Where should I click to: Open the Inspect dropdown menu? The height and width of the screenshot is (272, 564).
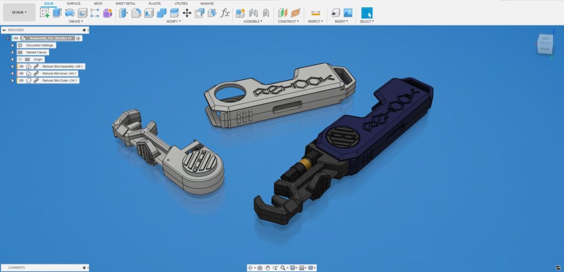pos(316,21)
